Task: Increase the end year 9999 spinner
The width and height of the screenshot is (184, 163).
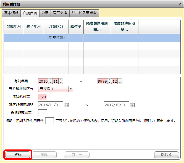Action: [109, 80]
